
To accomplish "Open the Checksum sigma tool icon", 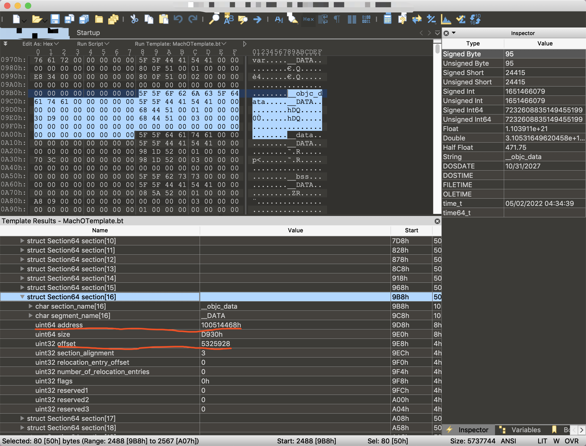I will pyautogui.click(x=460, y=19).
